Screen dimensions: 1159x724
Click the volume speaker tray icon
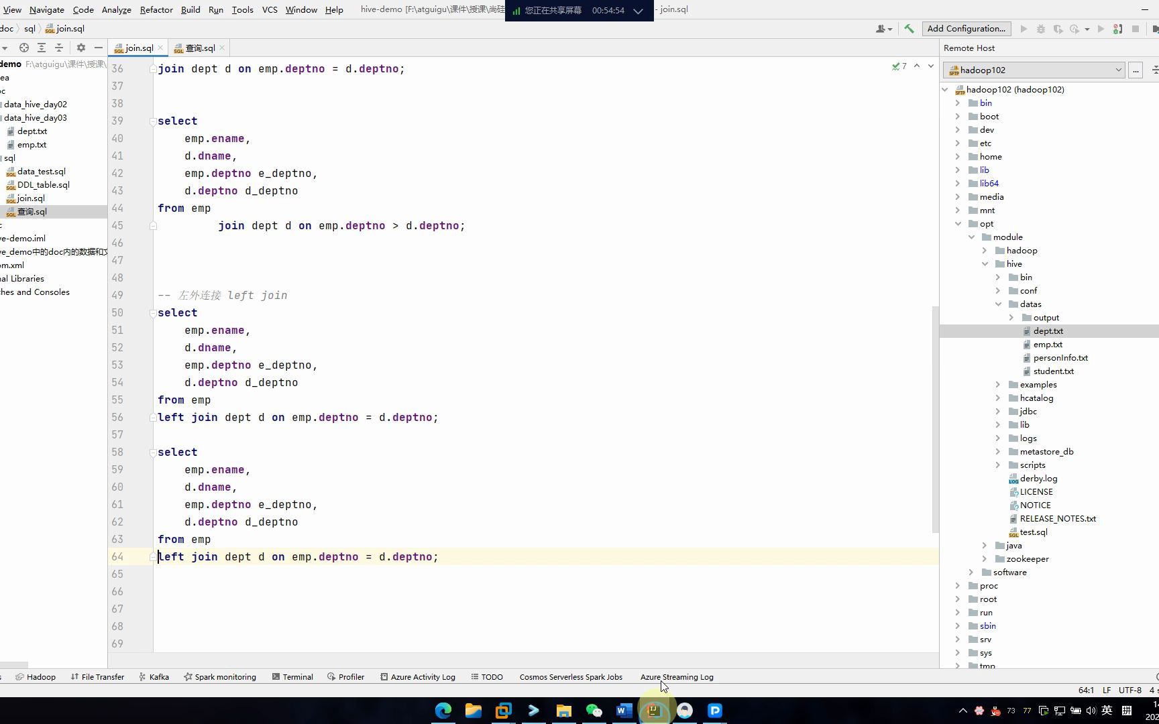pyautogui.click(x=1091, y=711)
